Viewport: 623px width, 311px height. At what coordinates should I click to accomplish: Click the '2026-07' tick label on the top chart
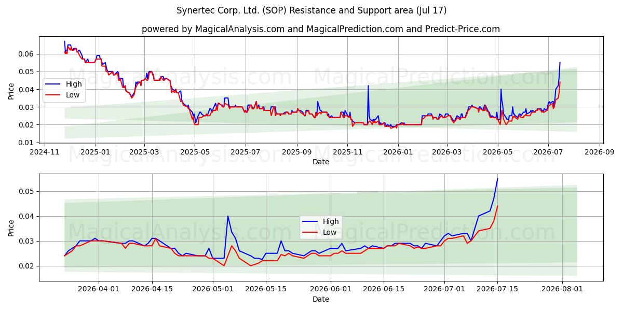tap(548, 152)
